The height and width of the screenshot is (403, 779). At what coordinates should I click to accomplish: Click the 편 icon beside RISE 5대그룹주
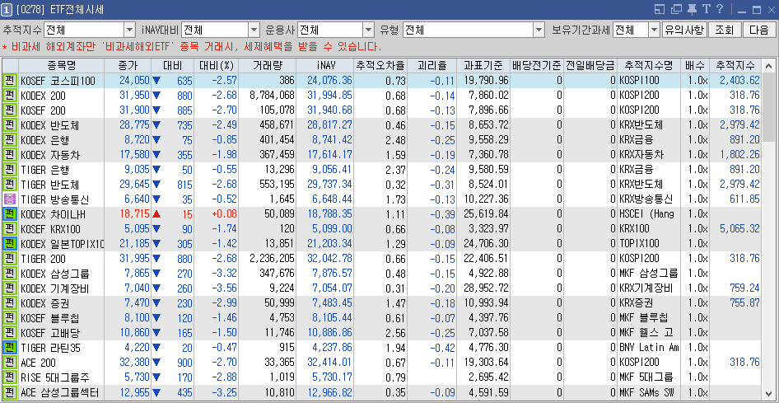[x=10, y=377]
